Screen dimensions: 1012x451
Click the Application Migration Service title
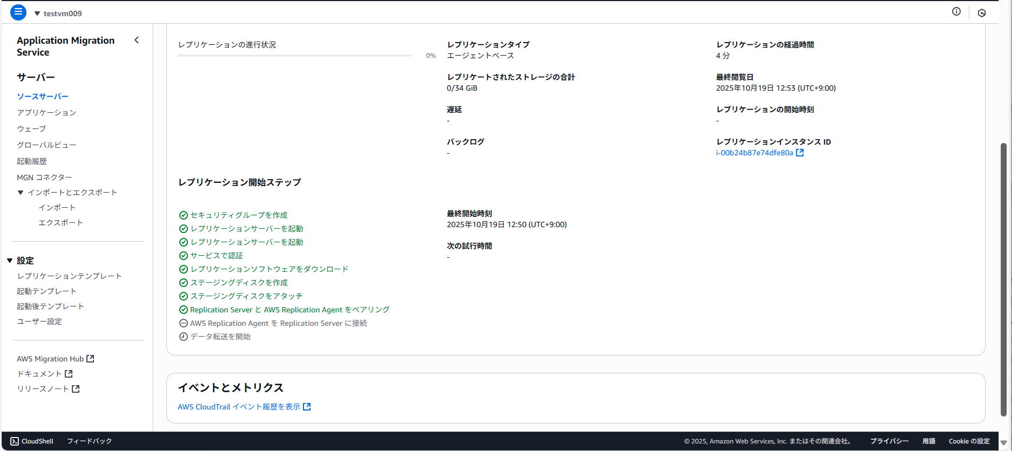tap(66, 46)
